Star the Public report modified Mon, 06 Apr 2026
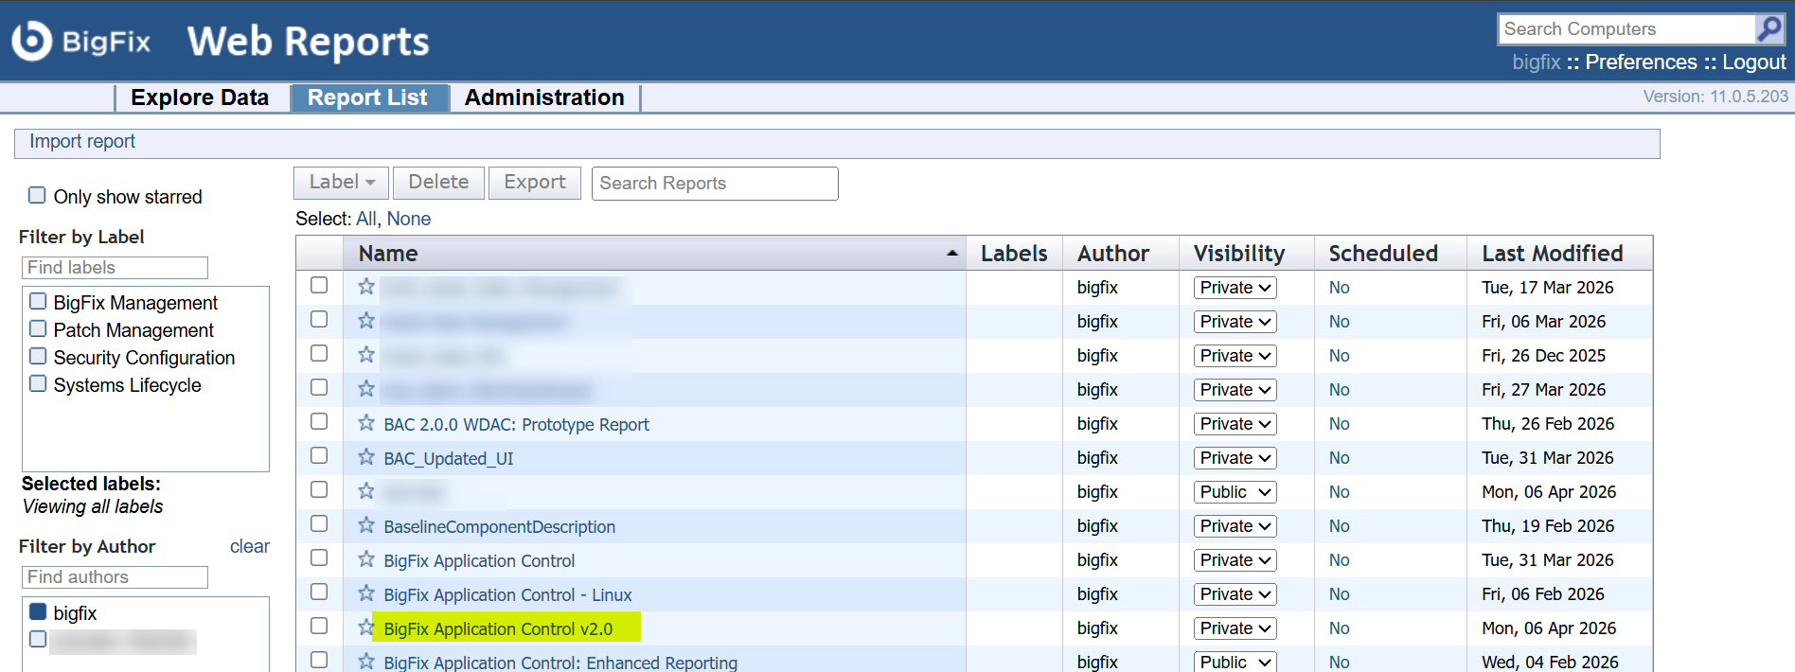Screen dimensions: 1795x672 pyautogui.click(x=366, y=491)
